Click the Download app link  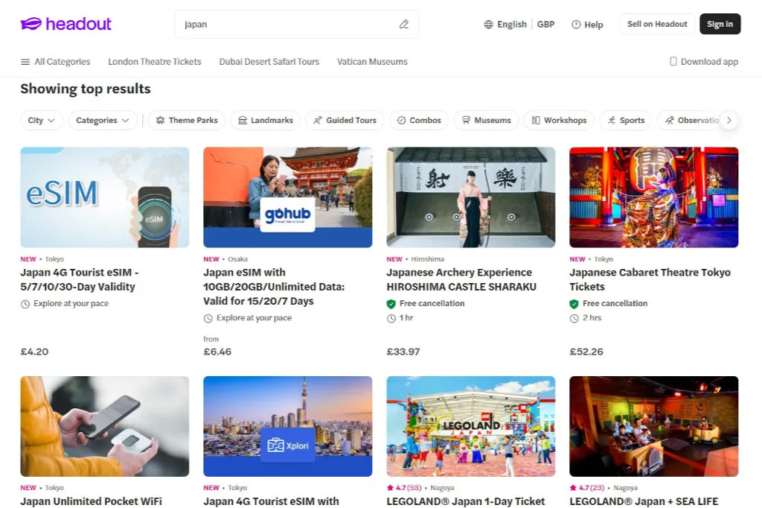(x=704, y=61)
